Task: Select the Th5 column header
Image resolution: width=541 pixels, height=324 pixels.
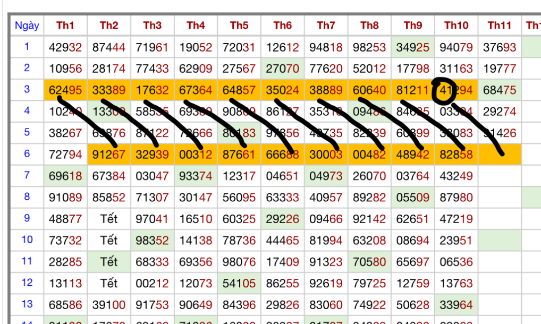Action: (x=239, y=25)
